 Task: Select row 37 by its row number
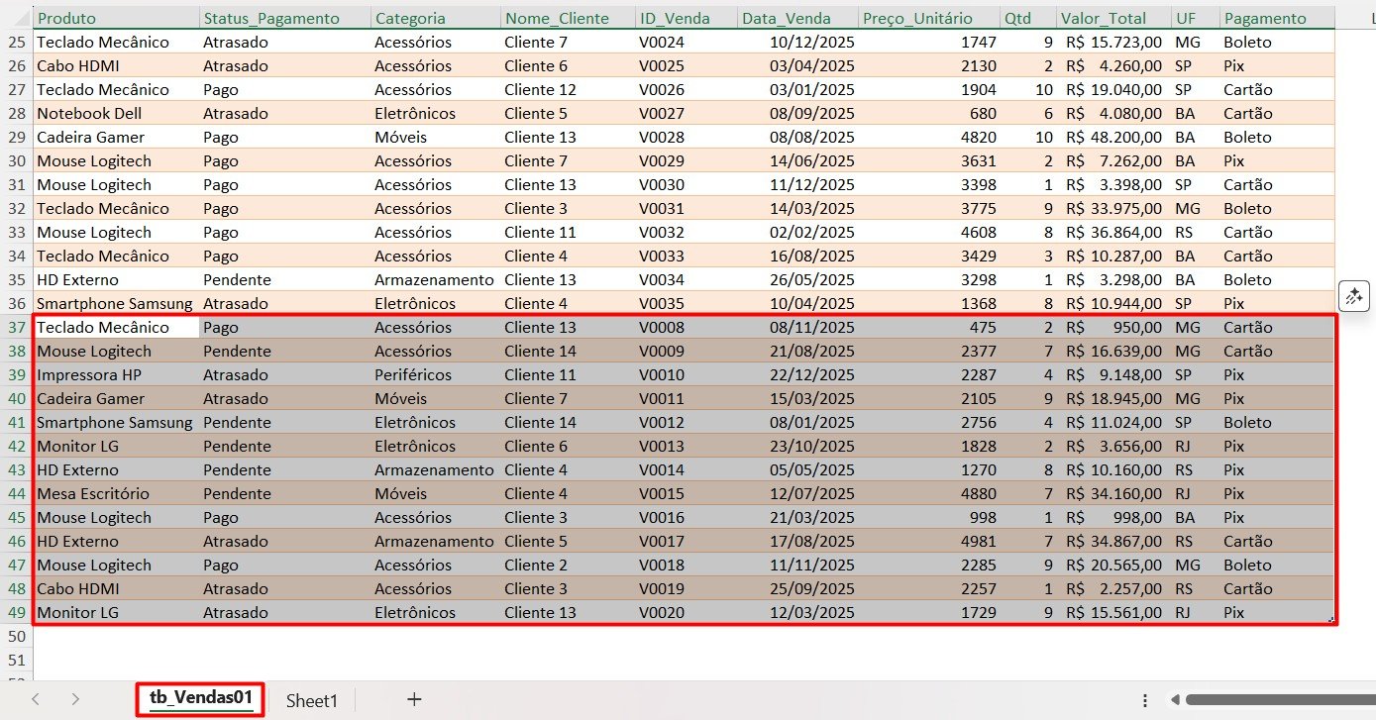[16, 327]
